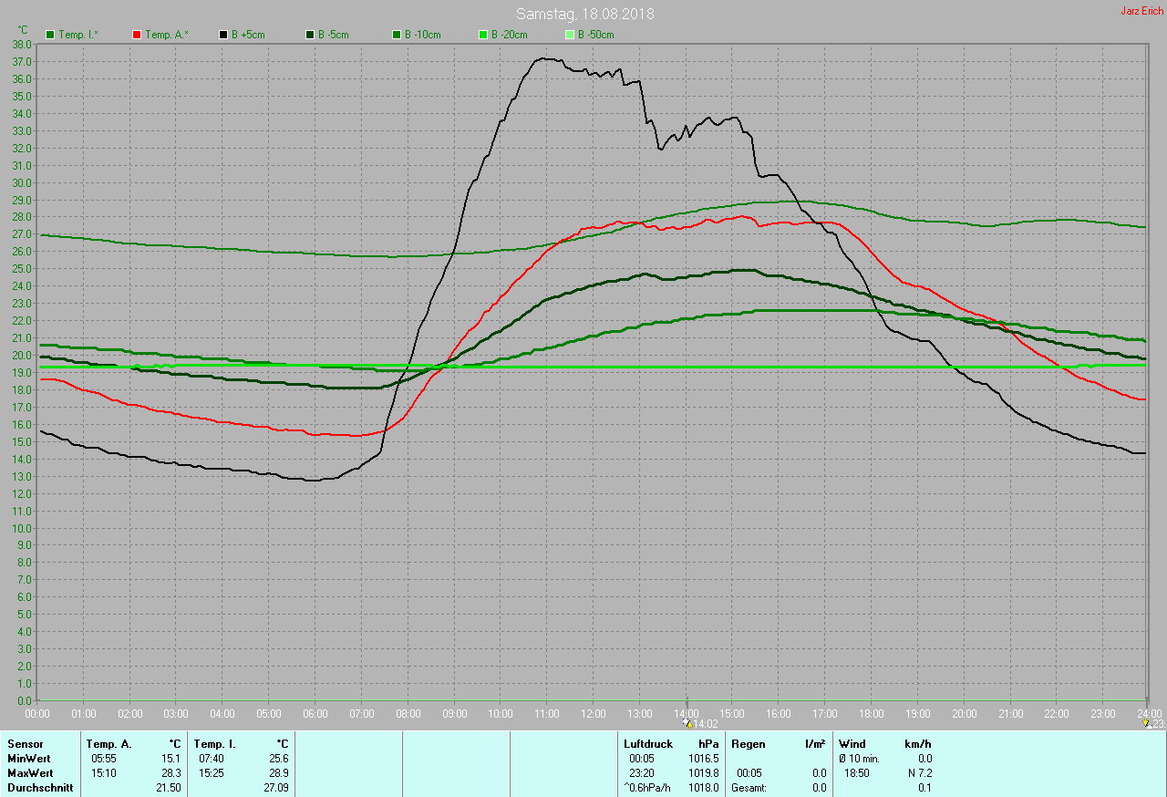Click the black B +5cm legend square
This screenshot has width=1167, height=797.
click(x=223, y=35)
